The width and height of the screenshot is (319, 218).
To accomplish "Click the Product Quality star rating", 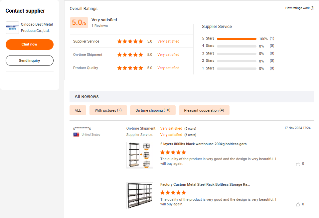I will (130, 68).
